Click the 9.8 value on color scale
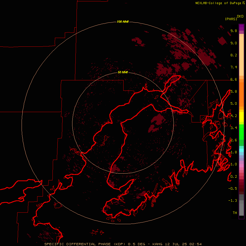The width and height of the screenshot is (246, 246). [234, 31]
